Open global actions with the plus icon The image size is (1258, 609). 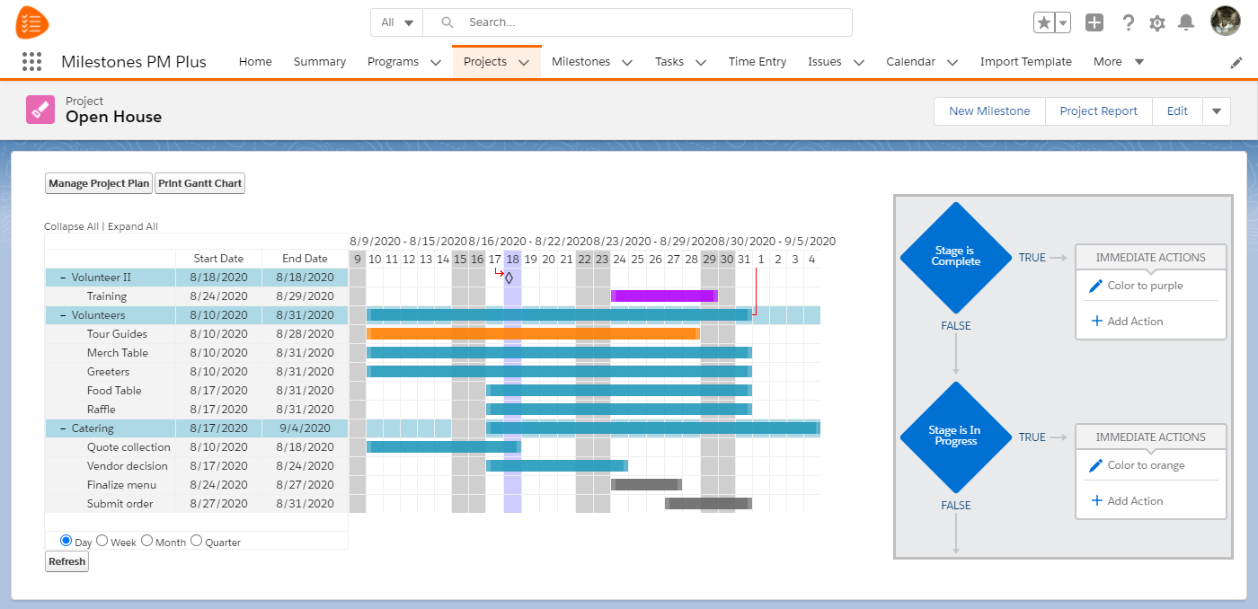click(1094, 22)
